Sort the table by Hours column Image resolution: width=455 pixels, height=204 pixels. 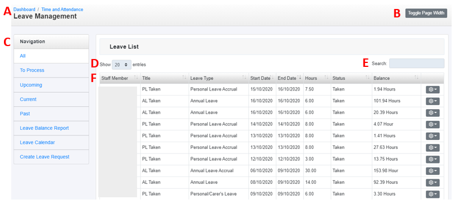[317, 78]
